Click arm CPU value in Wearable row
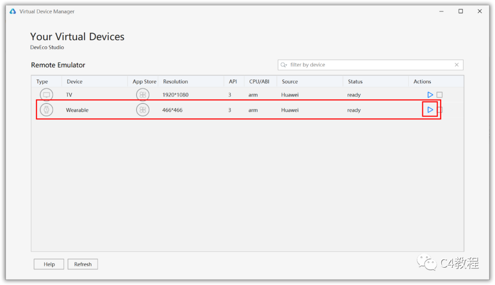Screen dimensions: 495x285 pos(253,110)
